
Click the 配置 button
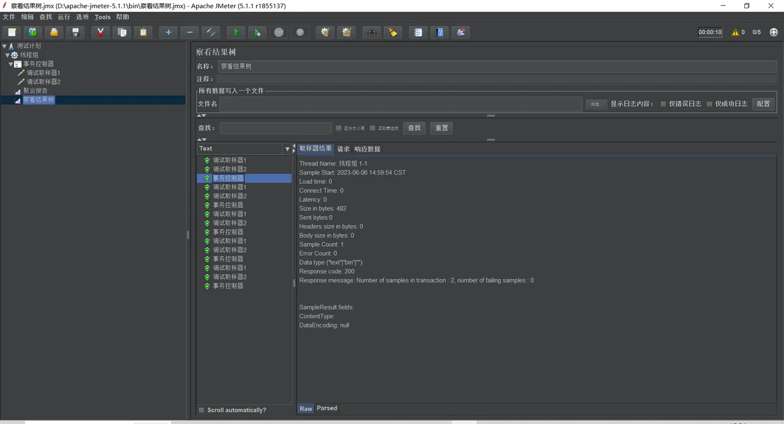[x=763, y=104]
